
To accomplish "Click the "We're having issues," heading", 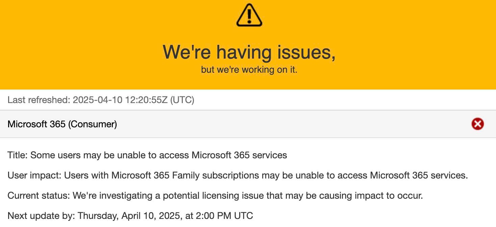I will 249,53.
